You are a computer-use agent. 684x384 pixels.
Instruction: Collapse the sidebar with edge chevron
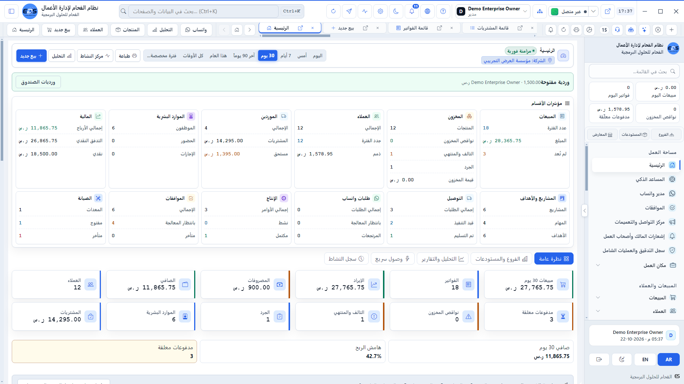[585, 210]
